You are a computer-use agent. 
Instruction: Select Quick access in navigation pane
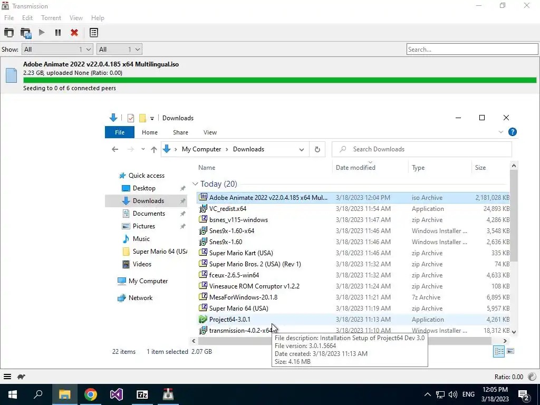tap(147, 176)
